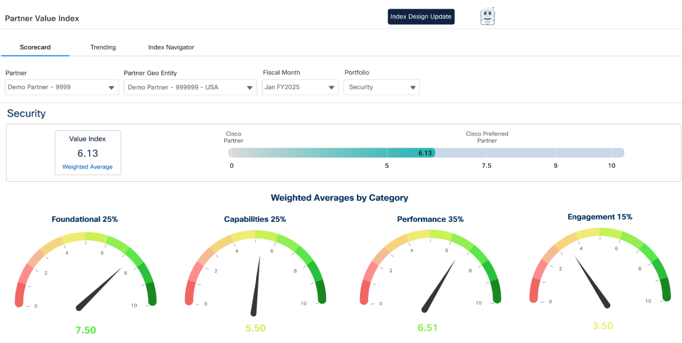Open the Partner dropdown
This screenshot has width=682, height=343.
(x=62, y=87)
